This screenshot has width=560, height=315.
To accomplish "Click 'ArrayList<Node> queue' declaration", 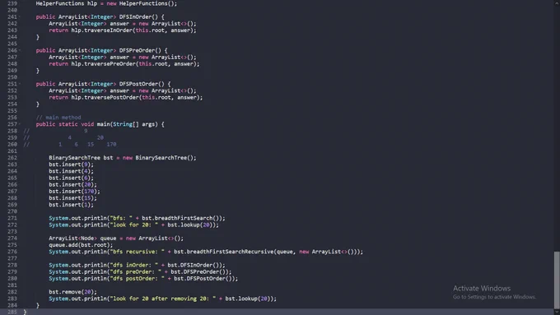I will tap(82, 239).
